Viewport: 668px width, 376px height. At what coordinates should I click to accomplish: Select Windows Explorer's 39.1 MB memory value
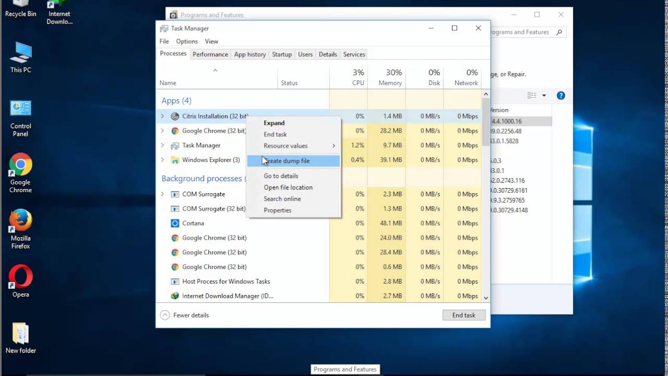click(391, 160)
